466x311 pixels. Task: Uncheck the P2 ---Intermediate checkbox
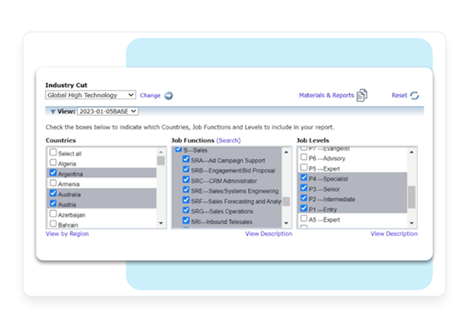point(303,198)
